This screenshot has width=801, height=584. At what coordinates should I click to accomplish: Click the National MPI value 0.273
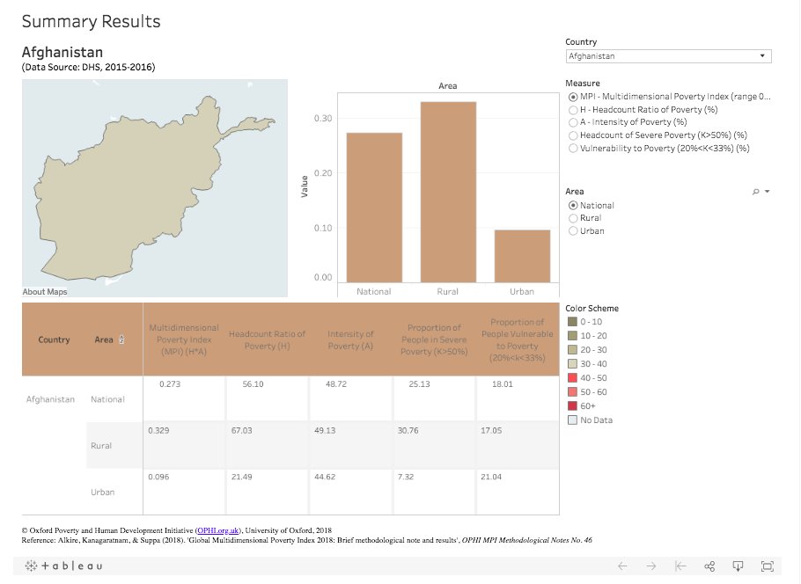170,383
